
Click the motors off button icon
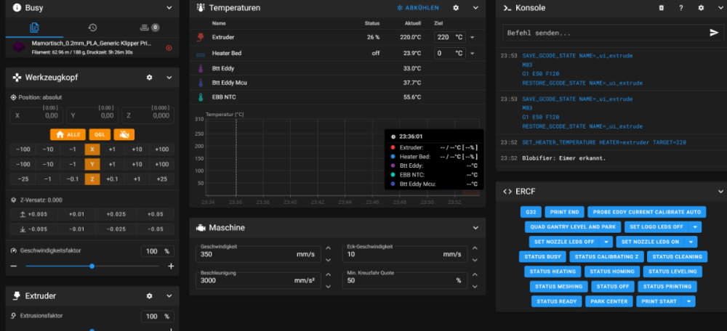pyautogui.click(x=124, y=135)
